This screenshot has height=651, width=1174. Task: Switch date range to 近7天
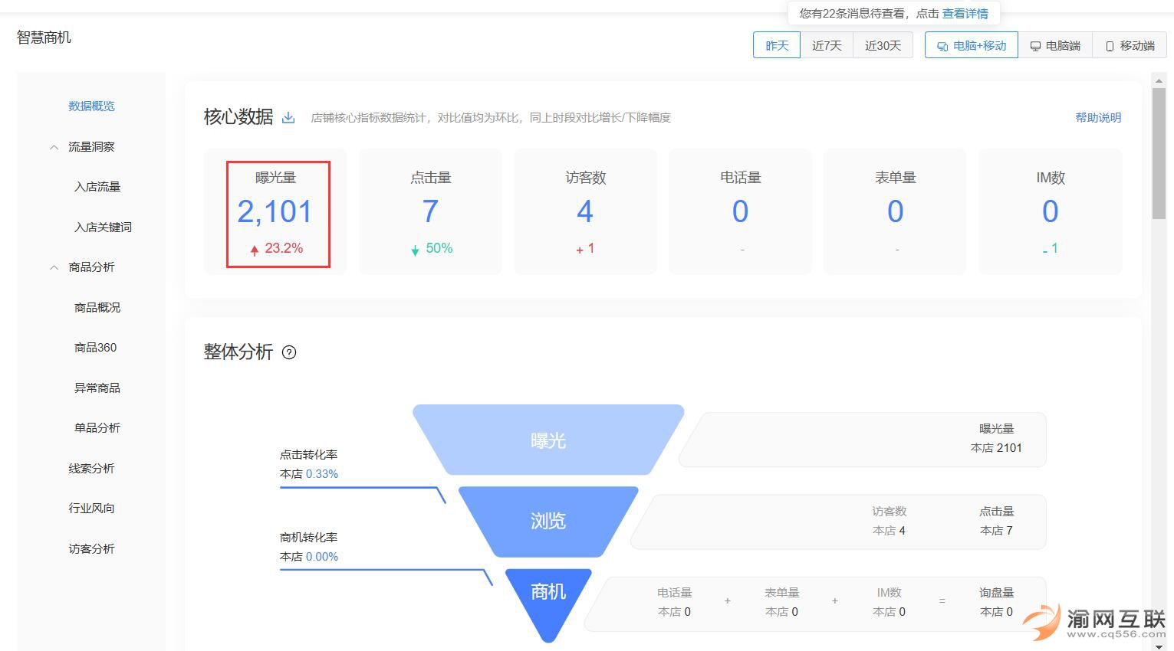click(x=827, y=45)
